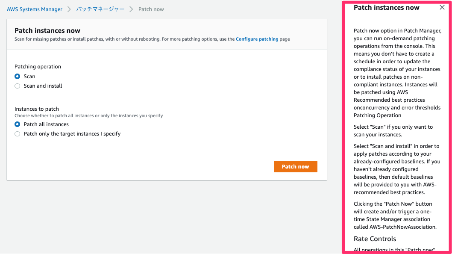Select Patch only the target instances I specify
Image resolution: width=452 pixels, height=254 pixels.
(x=17, y=133)
